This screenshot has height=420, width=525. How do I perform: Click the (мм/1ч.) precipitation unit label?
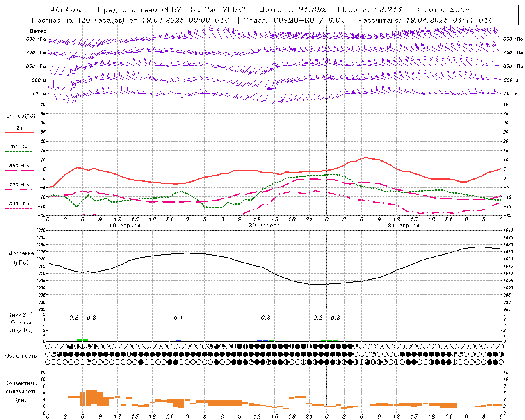21,330
